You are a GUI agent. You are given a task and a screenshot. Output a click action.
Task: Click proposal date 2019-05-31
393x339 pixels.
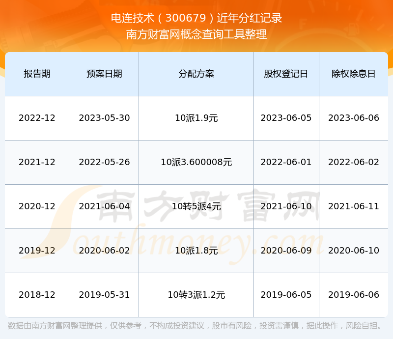pyautogui.click(x=104, y=295)
